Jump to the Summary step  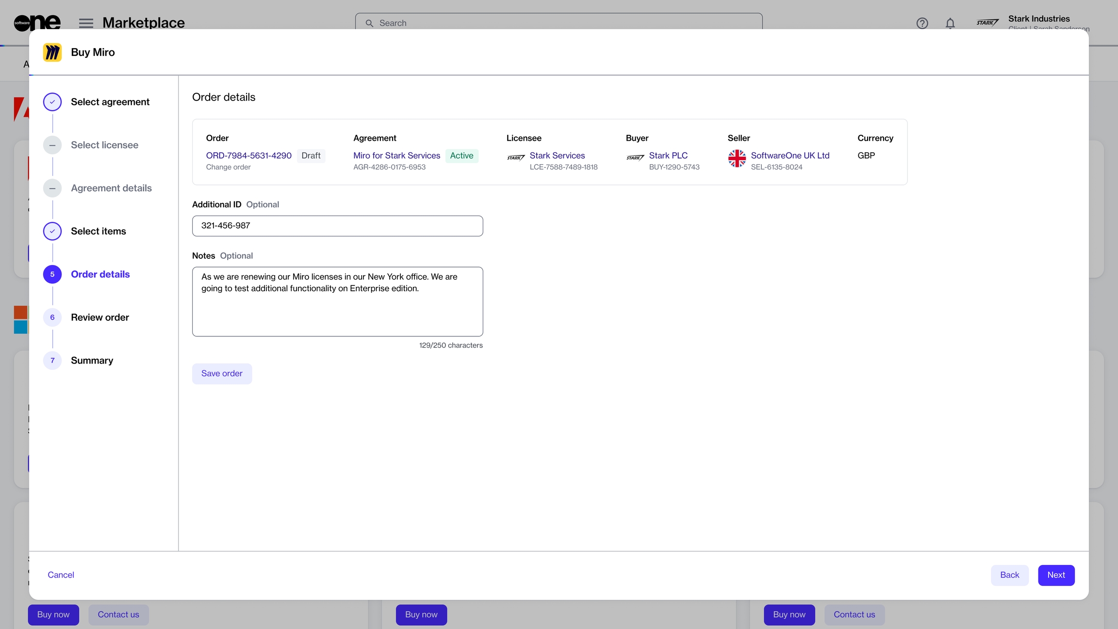click(92, 361)
